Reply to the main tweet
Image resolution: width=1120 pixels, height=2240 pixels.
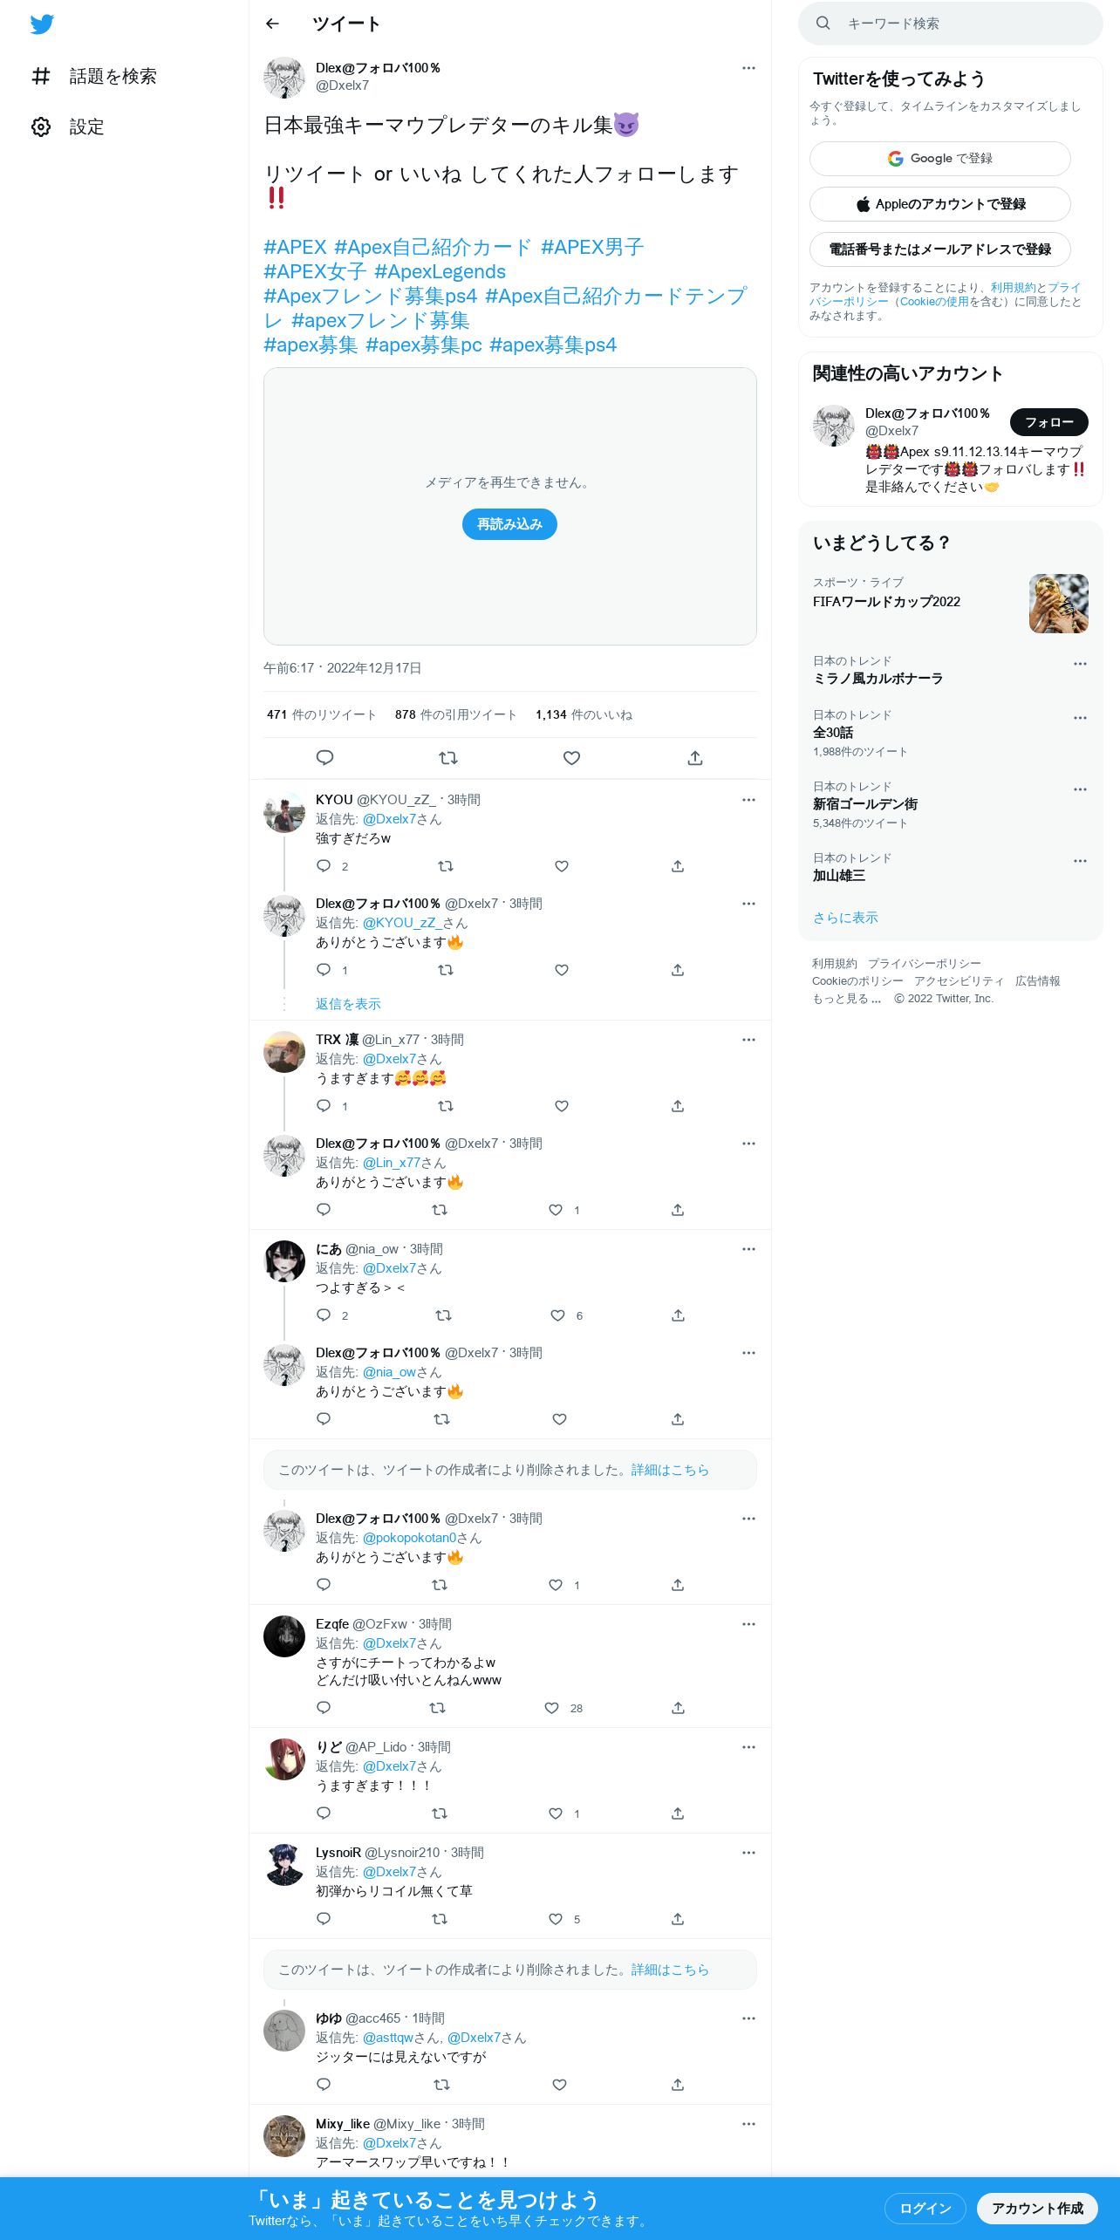tap(324, 758)
